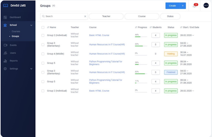
Task: Open Human Resources course link for Group 4 (Middle)
Action: [x=107, y=54]
